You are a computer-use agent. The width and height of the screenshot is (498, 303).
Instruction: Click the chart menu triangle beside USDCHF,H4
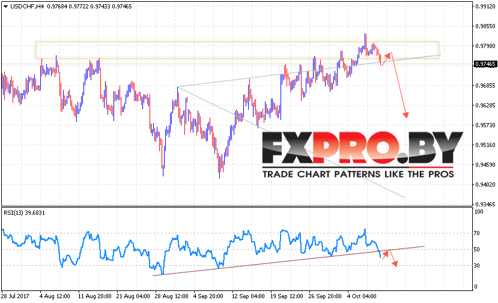(x=5, y=7)
